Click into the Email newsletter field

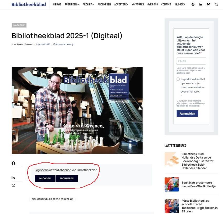pyautogui.click(x=191, y=61)
